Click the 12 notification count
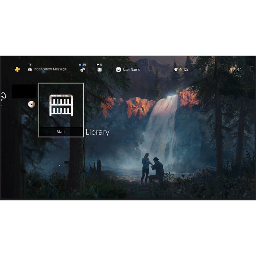 [x=30, y=65]
